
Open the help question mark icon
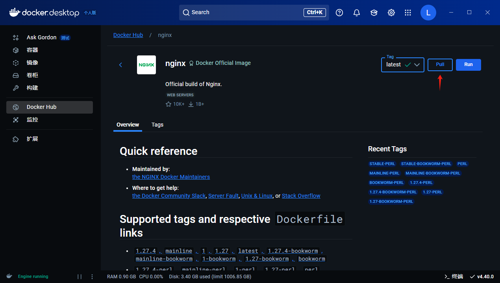tap(339, 13)
